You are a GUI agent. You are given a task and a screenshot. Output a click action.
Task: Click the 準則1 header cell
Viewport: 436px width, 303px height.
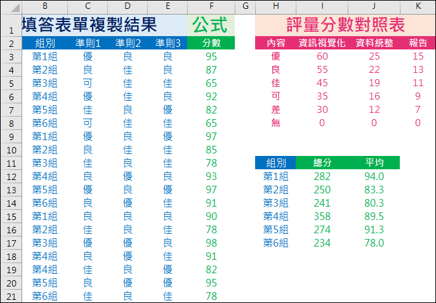(88, 43)
